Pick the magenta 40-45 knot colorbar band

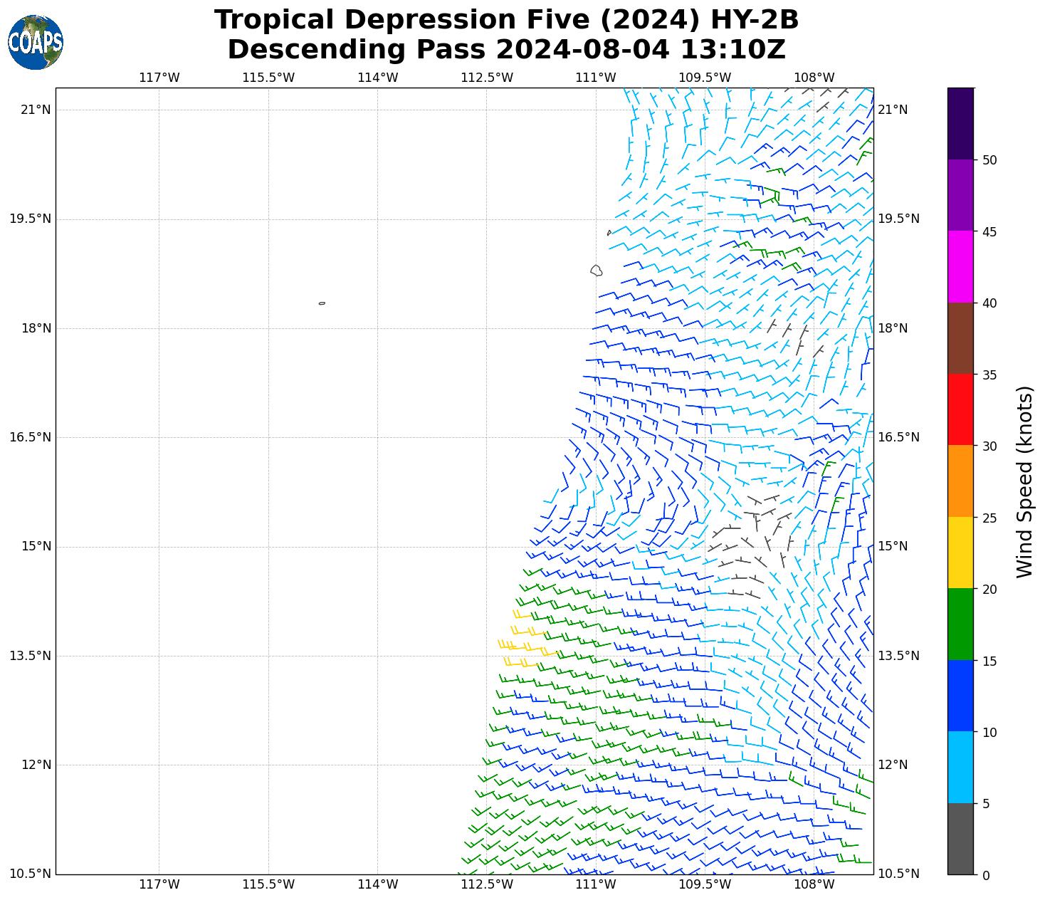(x=960, y=266)
